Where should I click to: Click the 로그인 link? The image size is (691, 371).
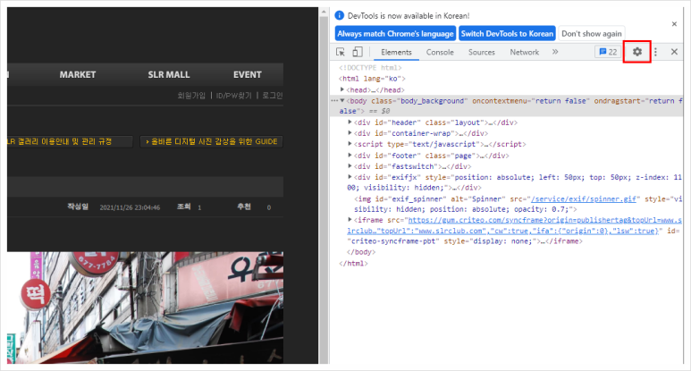pos(273,95)
